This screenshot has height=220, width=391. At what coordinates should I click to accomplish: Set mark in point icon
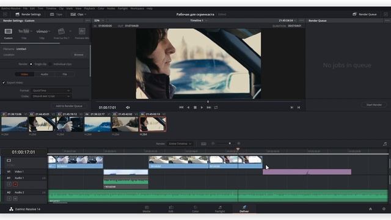coord(292,108)
